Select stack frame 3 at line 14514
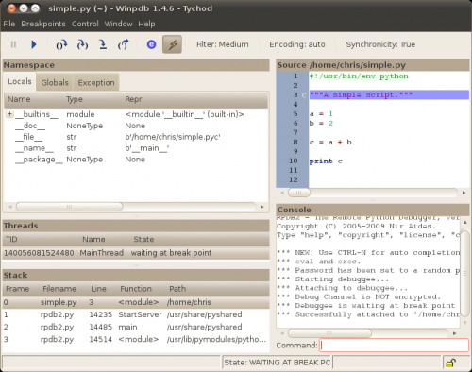Image resolution: width=472 pixels, height=372 pixels. click(x=136, y=339)
